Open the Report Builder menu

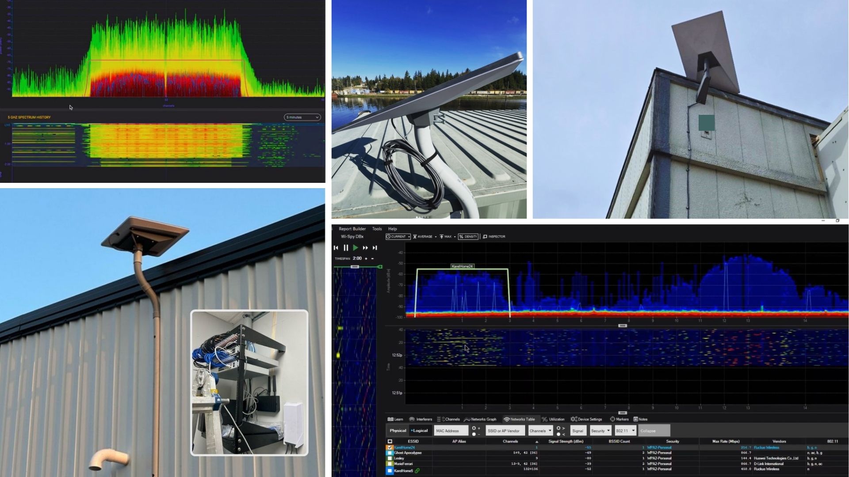pyautogui.click(x=352, y=229)
